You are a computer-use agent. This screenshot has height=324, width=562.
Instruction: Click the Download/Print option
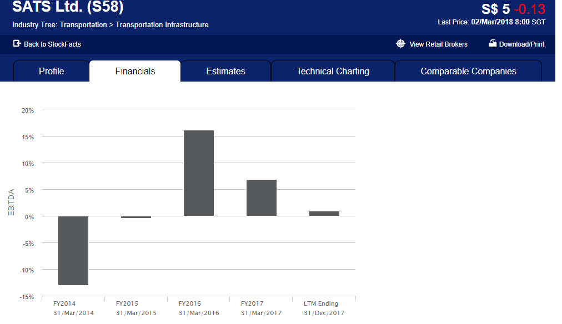521,43
